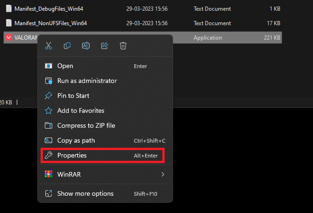Click the Share icon in context menu

click(104, 46)
